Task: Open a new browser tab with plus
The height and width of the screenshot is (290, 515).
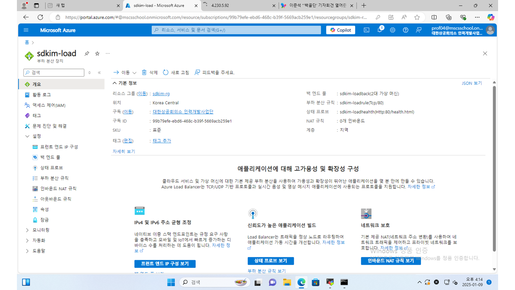Action: coord(364,6)
